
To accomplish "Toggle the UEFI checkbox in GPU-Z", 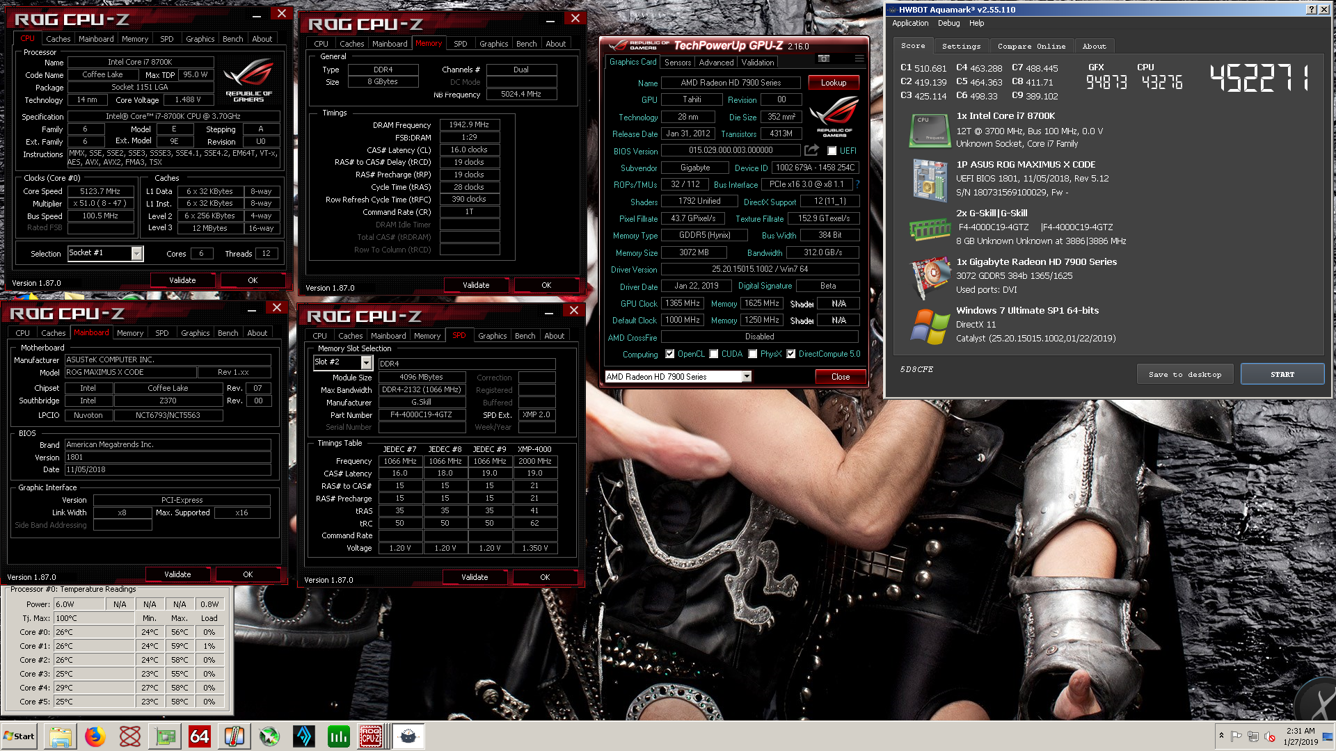I will (x=832, y=151).
